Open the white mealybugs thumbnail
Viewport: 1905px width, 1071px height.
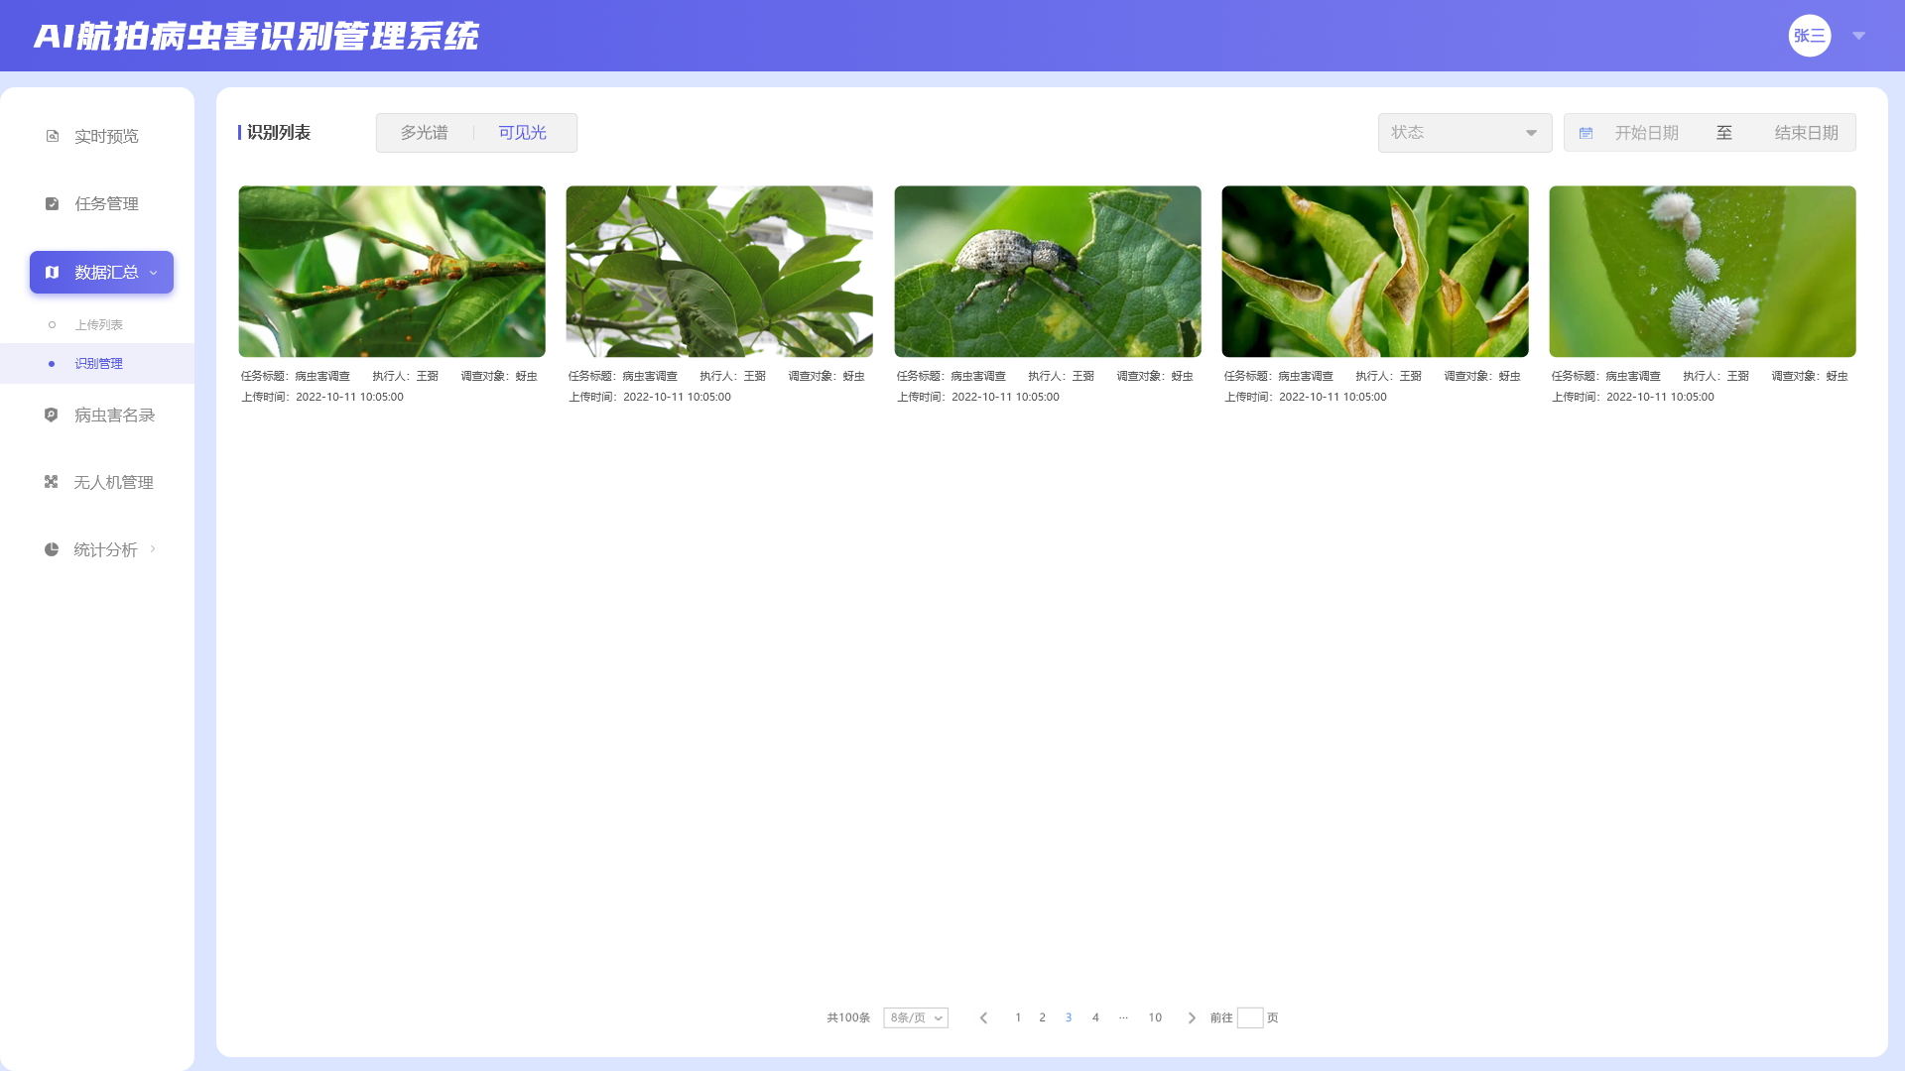click(x=1703, y=271)
